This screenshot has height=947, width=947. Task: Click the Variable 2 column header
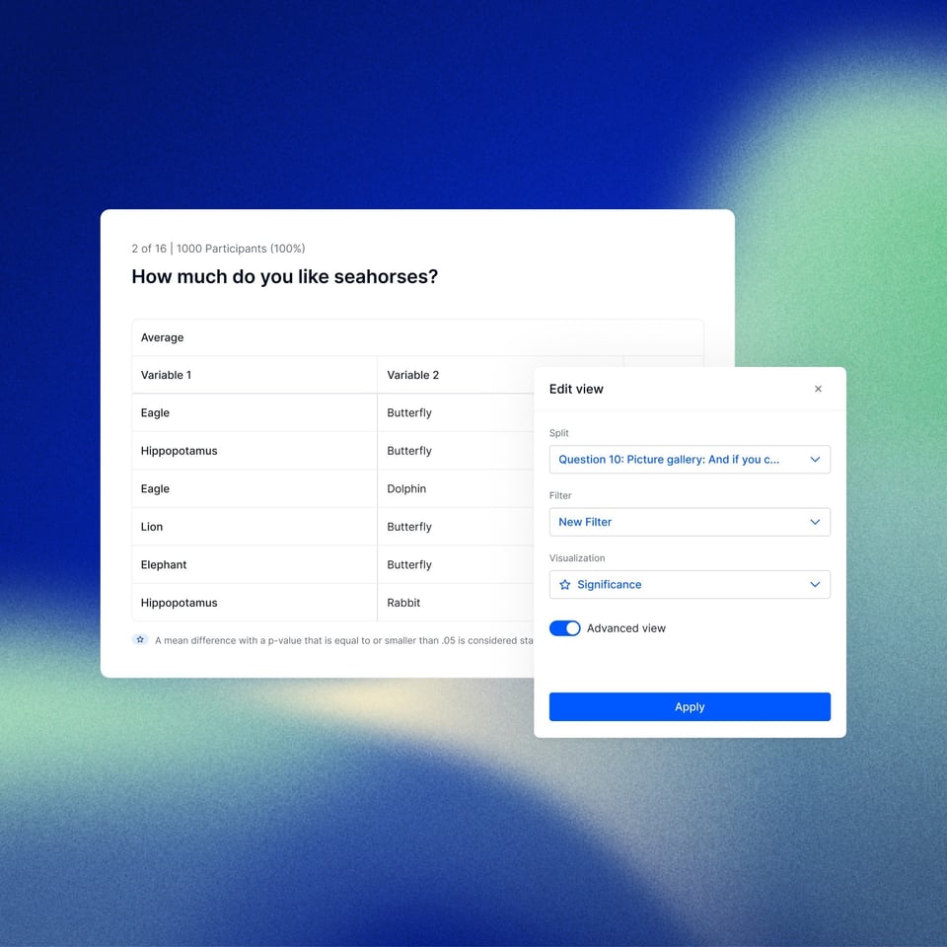[x=413, y=375]
